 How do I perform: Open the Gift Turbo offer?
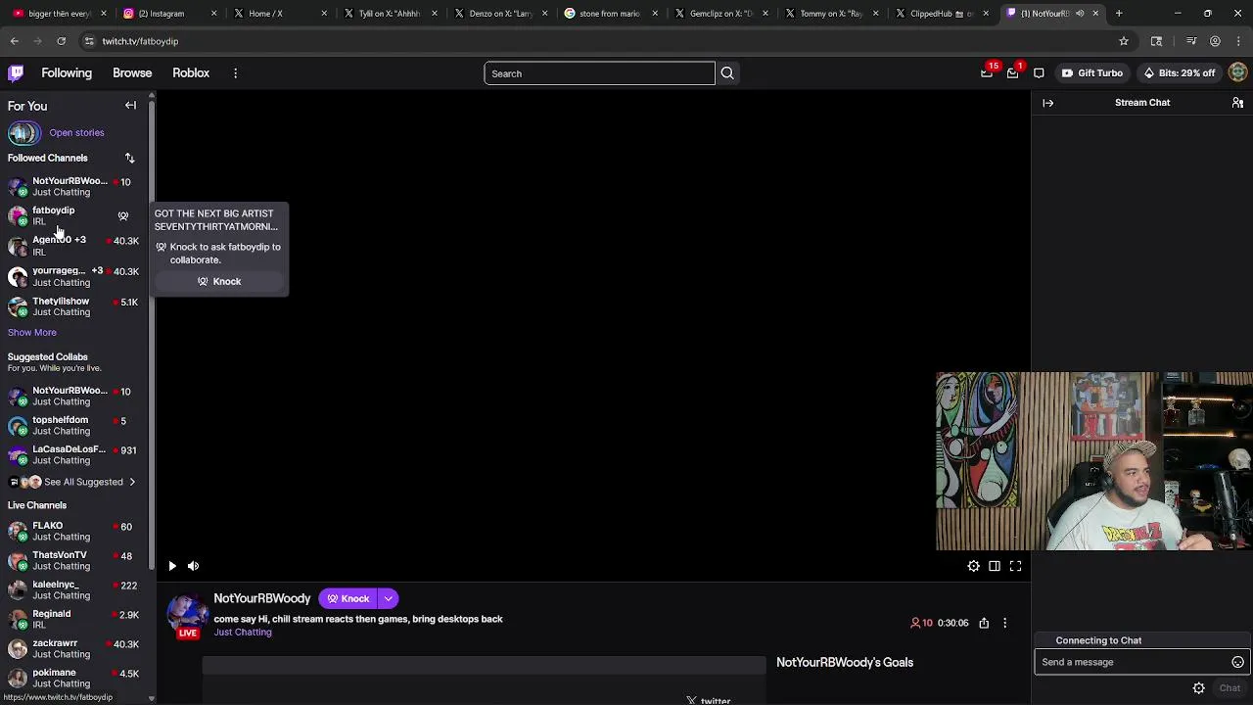click(x=1092, y=73)
